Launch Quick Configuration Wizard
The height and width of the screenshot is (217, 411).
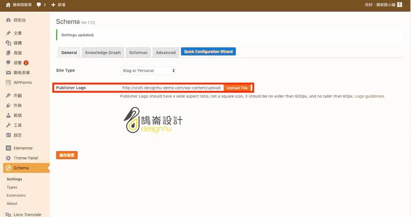208,52
